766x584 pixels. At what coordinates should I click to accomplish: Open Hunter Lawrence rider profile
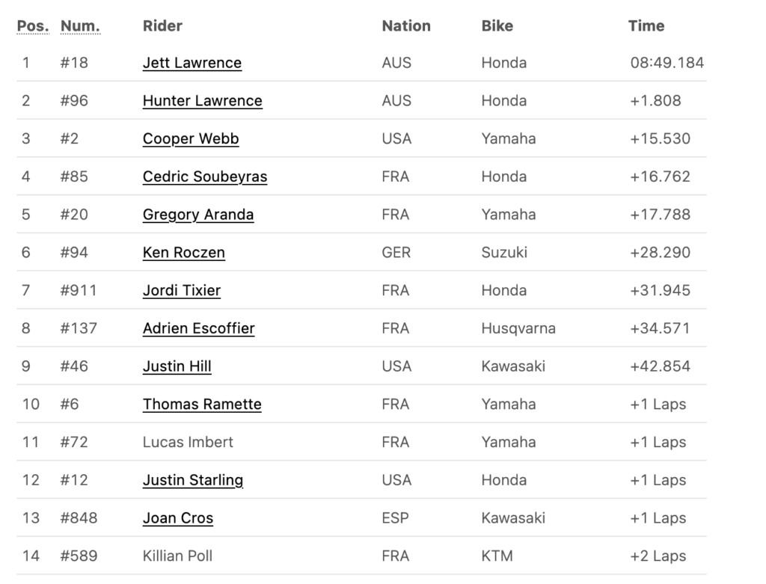click(202, 101)
